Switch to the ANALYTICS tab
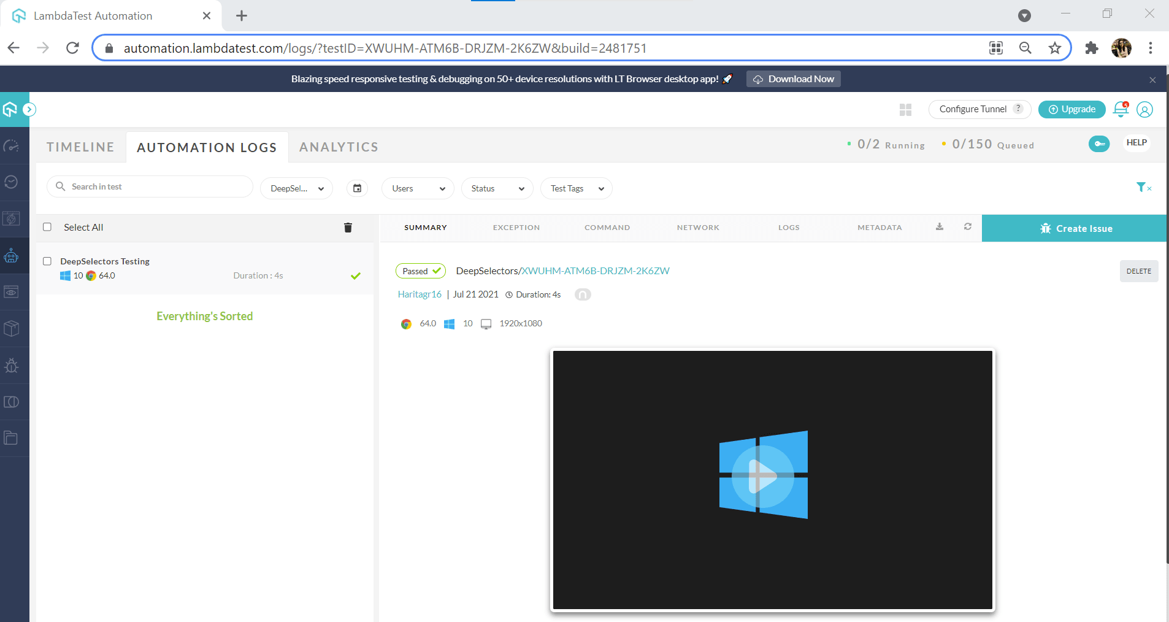The image size is (1169, 622). tap(339, 147)
